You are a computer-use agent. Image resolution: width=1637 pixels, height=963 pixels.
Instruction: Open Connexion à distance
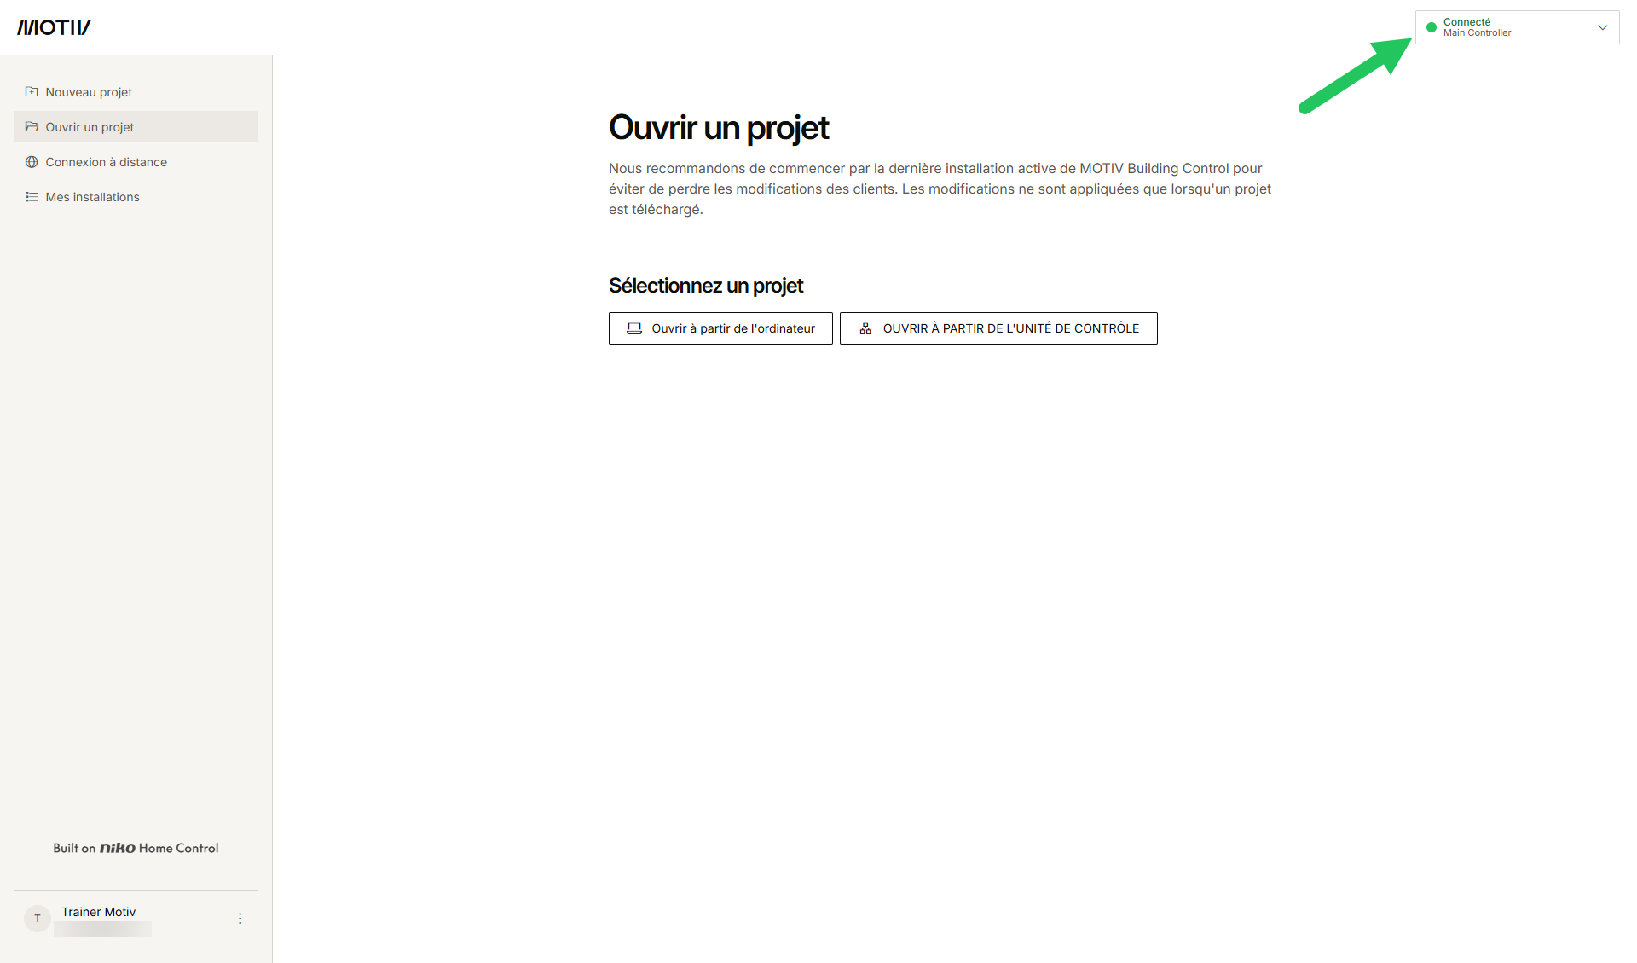pyautogui.click(x=136, y=162)
